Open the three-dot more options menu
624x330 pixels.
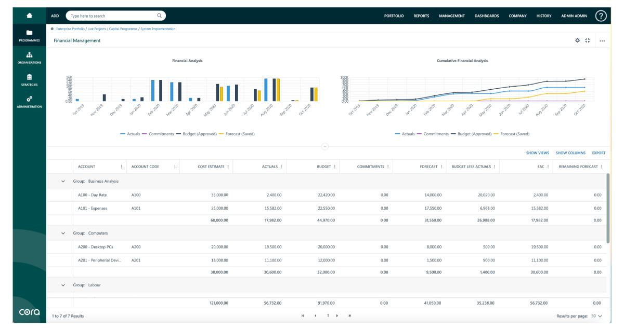(x=602, y=40)
